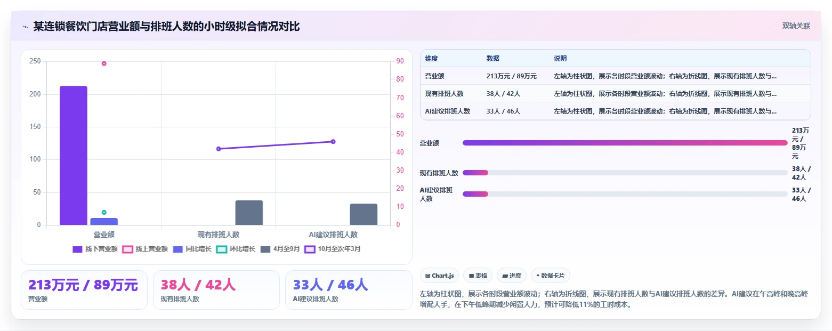The image size is (832, 331).
Task: Toggle the 线下营业额 legend entry
Action: coord(95,249)
